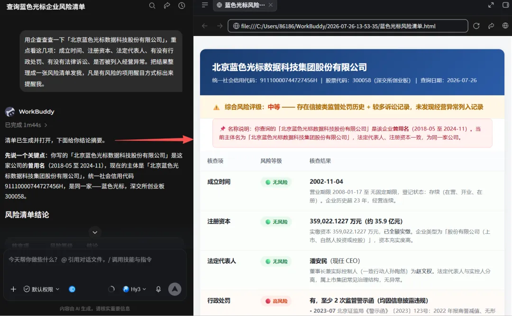512x316 pixels.
Task: Click the 行政处罚 高风险 badge
Action: coord(276,301)
